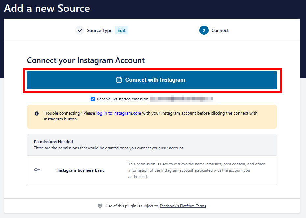Screen dimensions: 306x218
Task: Click the Connect your Instagram Account heading
Action: pos(86,60)
